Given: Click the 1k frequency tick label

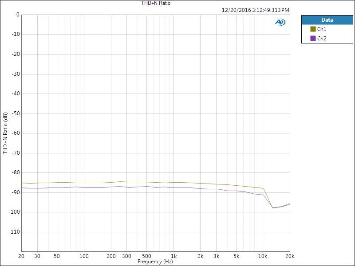Looking at the screenshot, I should pos(174,256).
